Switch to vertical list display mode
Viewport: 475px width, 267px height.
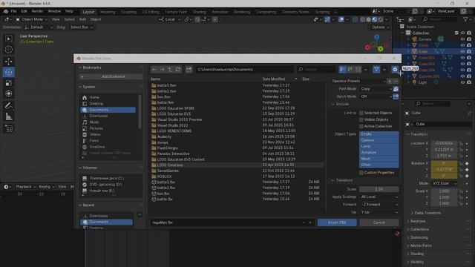343,70
